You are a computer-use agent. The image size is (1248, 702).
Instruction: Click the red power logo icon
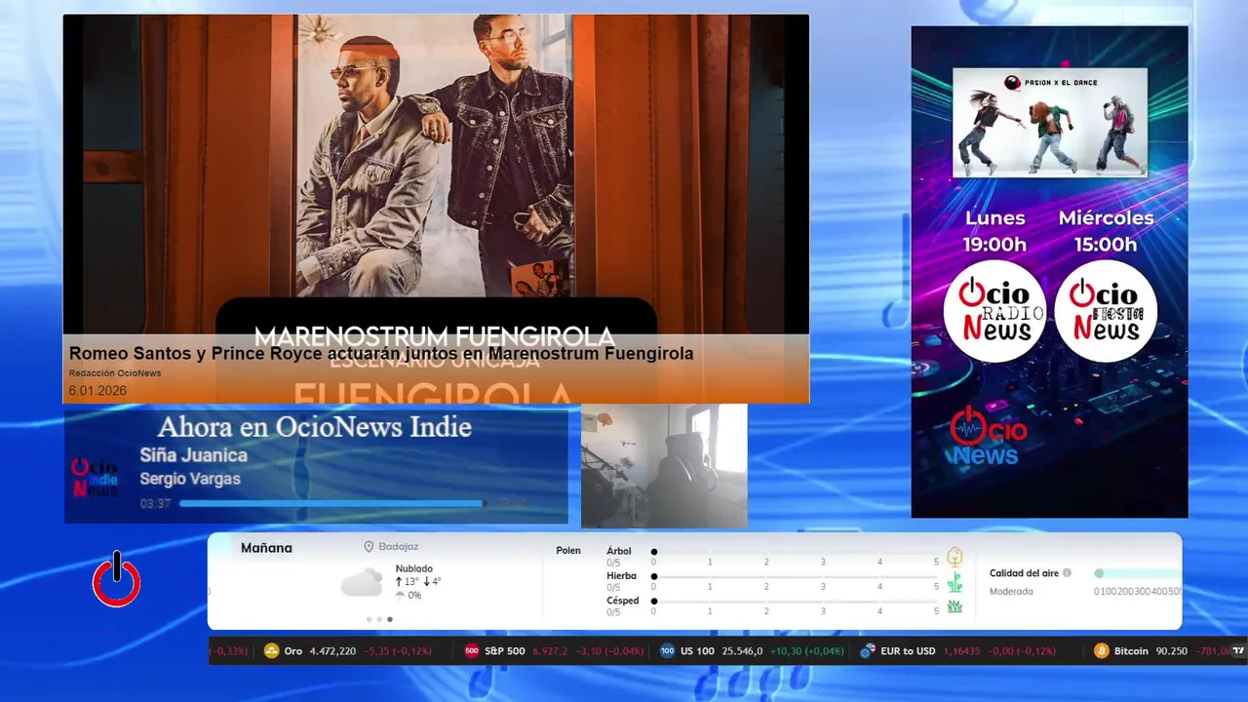[117, 579]
